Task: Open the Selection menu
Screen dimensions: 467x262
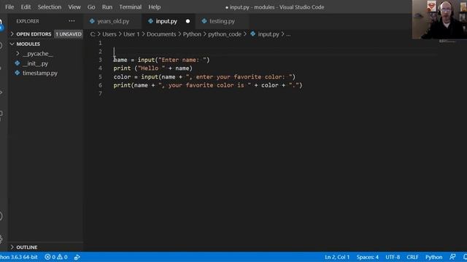Action: (x=50, y=7)
